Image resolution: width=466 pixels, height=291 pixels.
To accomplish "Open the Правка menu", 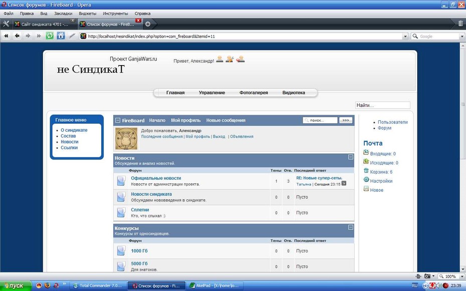I will pos(27,14).
